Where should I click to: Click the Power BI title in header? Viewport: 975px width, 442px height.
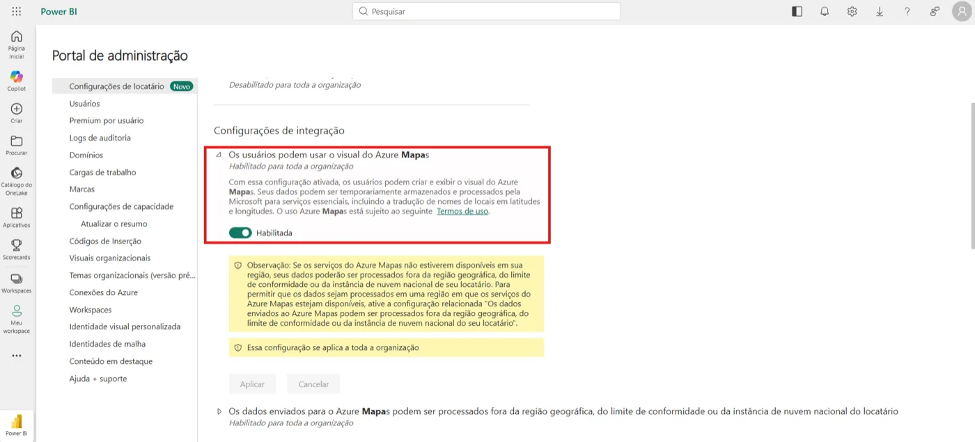(58, 11)
